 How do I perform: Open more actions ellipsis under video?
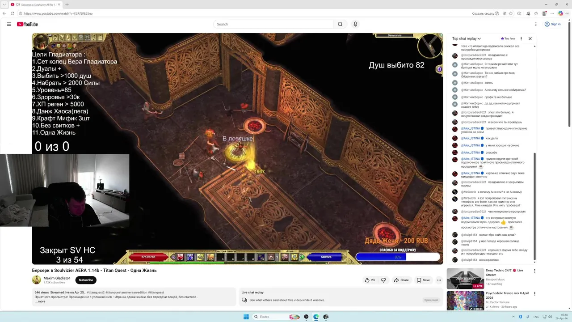click(x=439, y=280)
